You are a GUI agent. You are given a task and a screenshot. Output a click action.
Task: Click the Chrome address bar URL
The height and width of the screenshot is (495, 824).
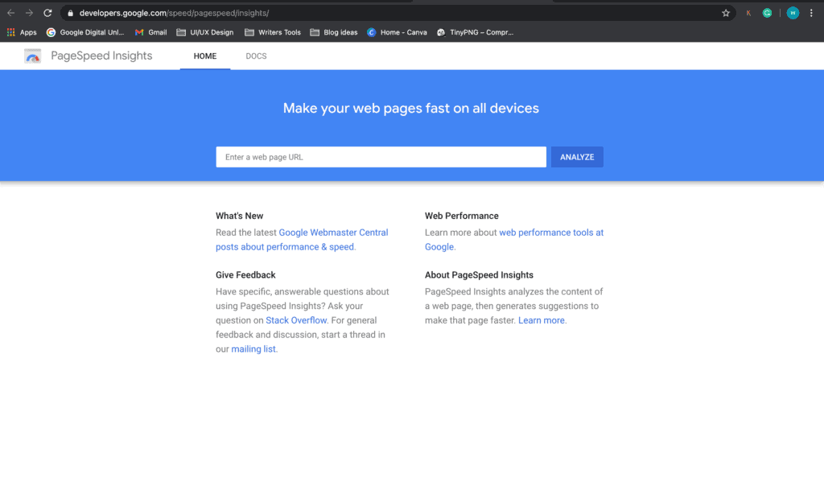[x=174, y=13]
